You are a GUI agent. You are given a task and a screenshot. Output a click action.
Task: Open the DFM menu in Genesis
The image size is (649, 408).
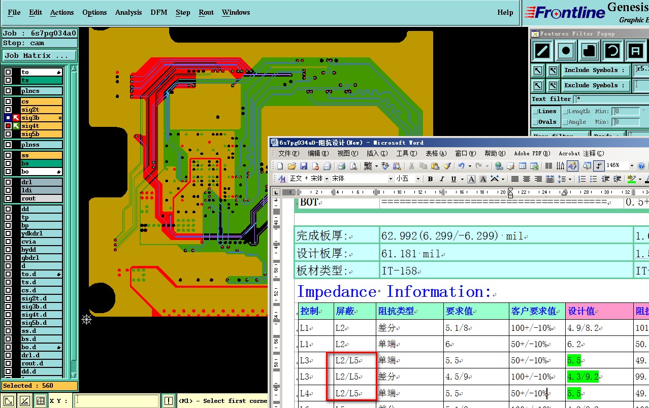159,12
